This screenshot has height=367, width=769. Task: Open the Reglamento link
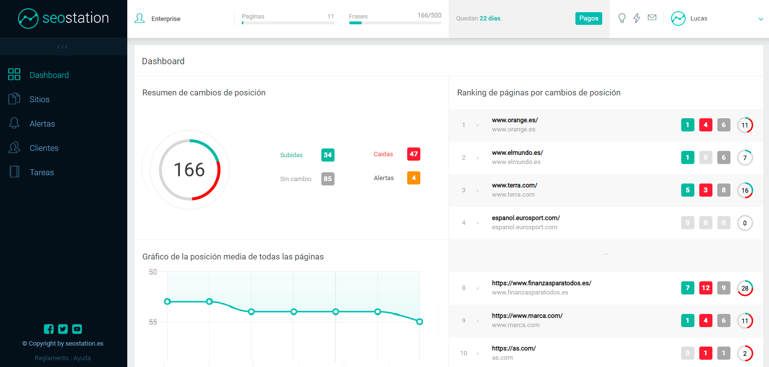(52, 358)
